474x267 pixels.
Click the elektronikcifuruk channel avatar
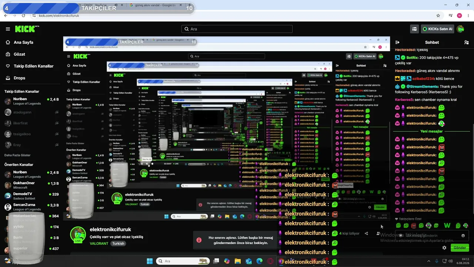click(x=78, y=234)
